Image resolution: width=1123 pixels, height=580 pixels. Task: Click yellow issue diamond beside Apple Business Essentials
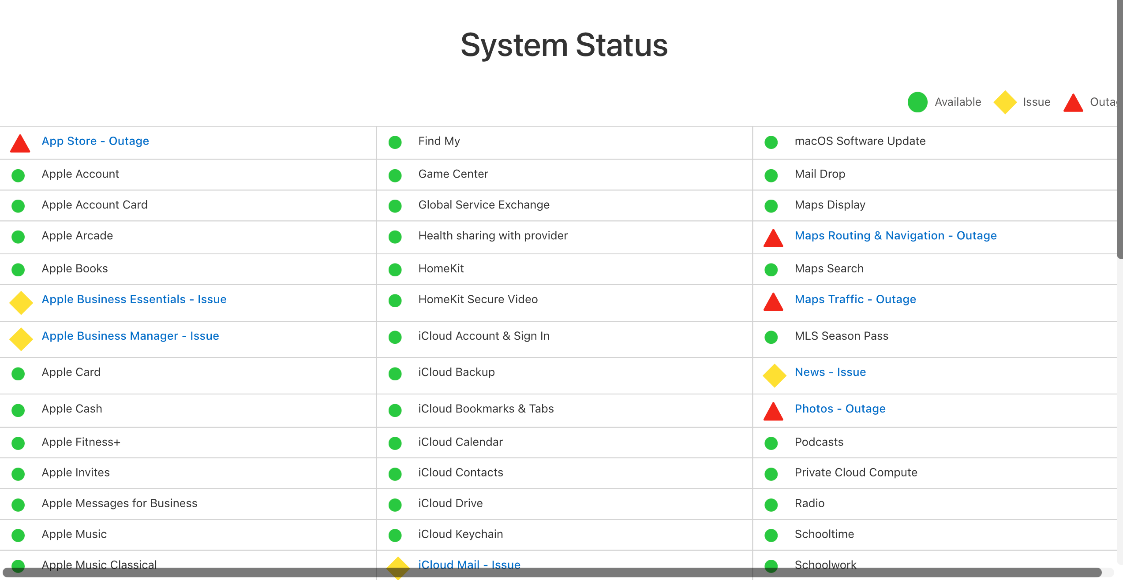[21, 303]
